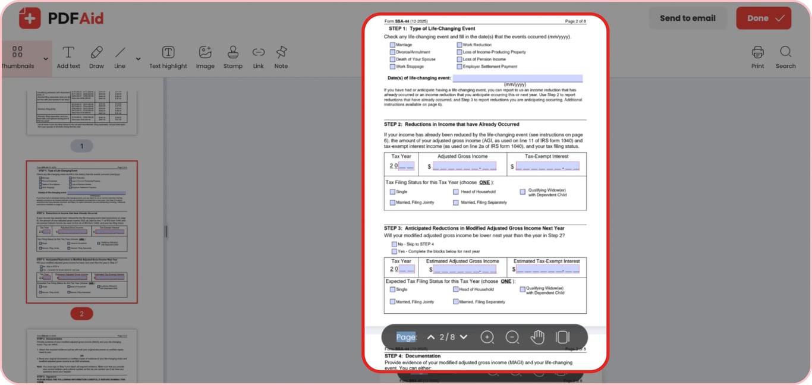Viewport: 812px width, 385px height.
Task: Click the Date(s) of life-changing event field
Action: tap(518, 78)
